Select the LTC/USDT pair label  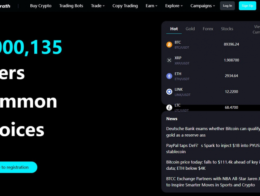(x=182, y=110)
